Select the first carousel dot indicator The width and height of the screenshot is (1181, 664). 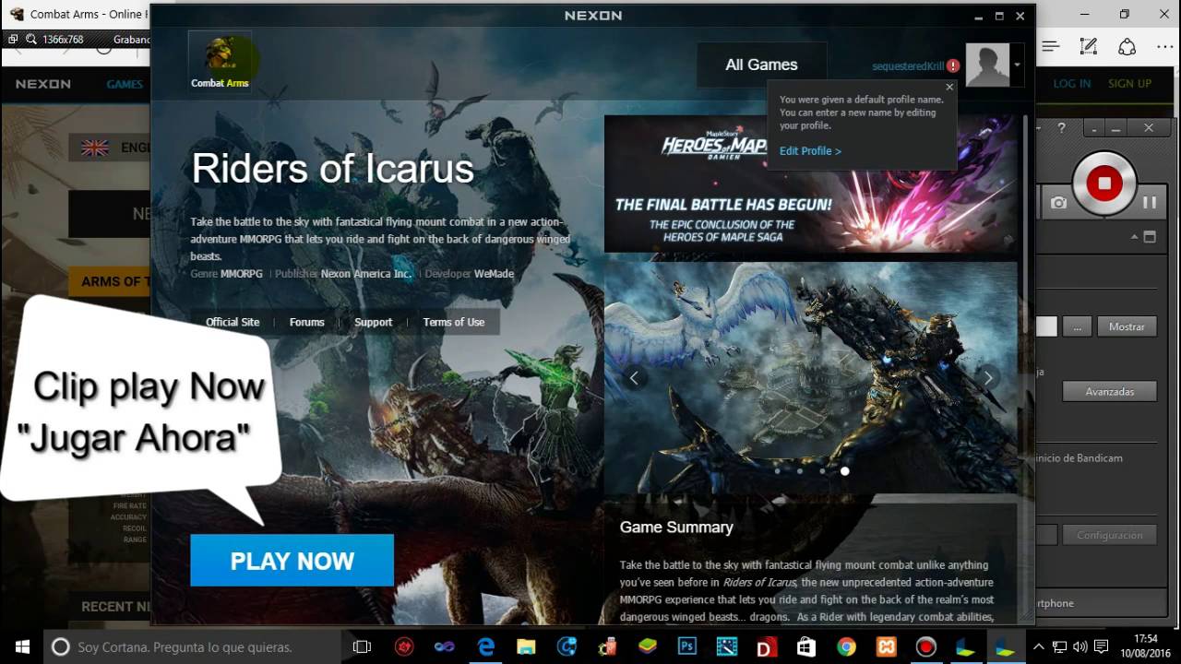pos(777,471)
